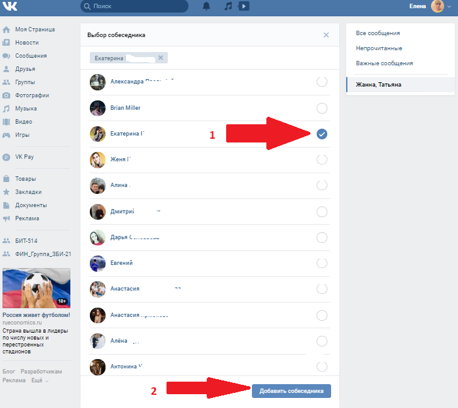This screenshot has height=408, width=458.
Task: Tick the checkbox for Алина
Action: [x=322, y=185]
